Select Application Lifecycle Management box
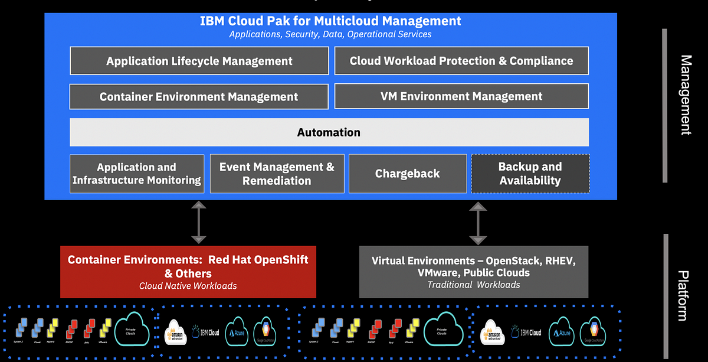708x362 pixels. pyautogui.click(x=199, y=61)
